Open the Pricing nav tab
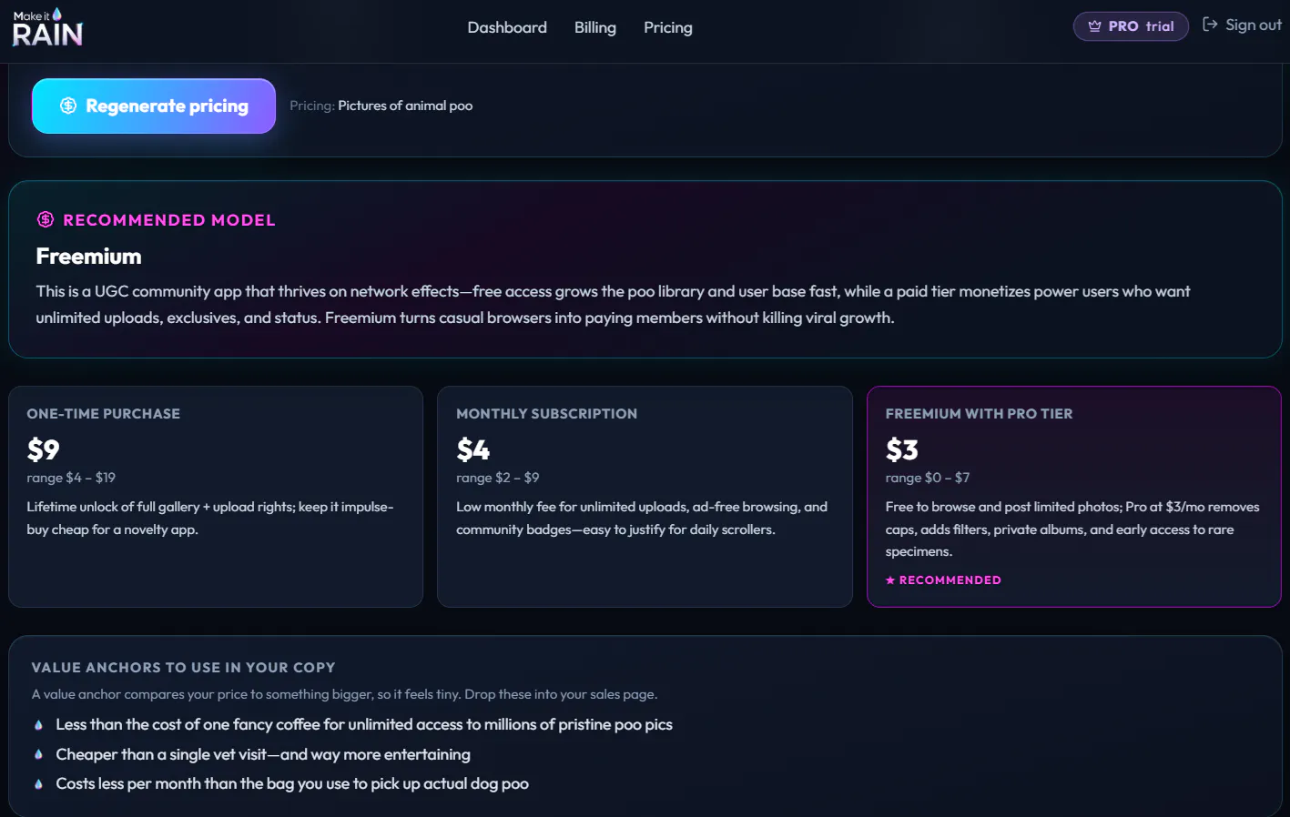This screenshot has height=817, width=1290. coord(668,27)
